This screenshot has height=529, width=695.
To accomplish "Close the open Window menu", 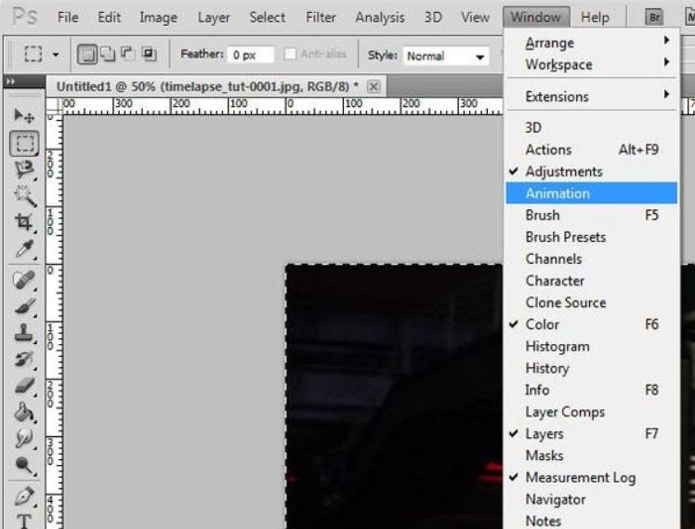I will (x=536, y=18).
